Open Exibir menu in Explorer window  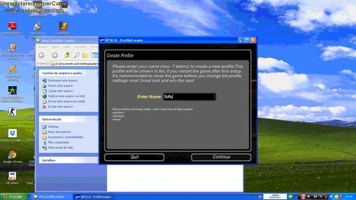67,47
